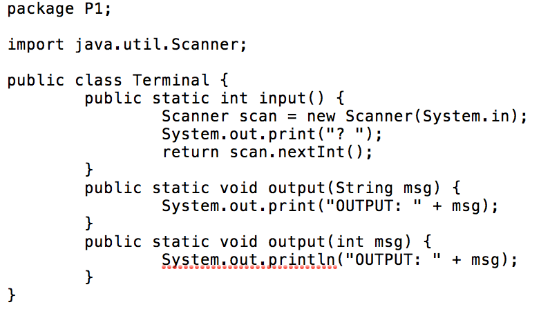Click the 'import' keyword
The height and width of the screenshot is (327, 550).
point(36,45)
